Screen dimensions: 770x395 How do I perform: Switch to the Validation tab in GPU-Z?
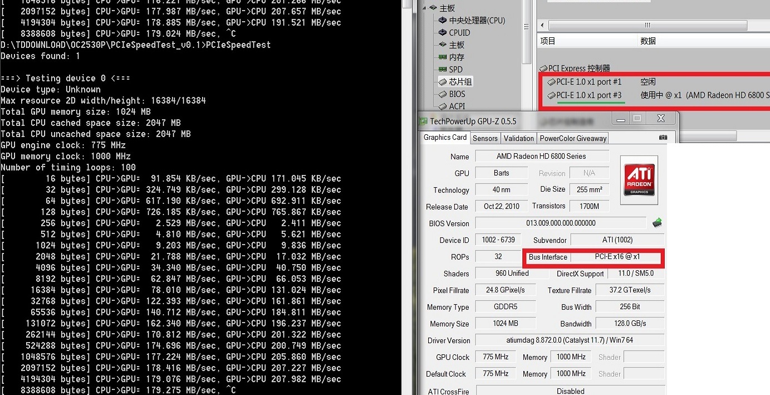[x=518, y=138]
